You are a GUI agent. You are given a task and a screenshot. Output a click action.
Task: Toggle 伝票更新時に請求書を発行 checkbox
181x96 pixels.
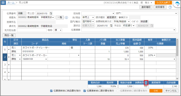coord(85,91)
